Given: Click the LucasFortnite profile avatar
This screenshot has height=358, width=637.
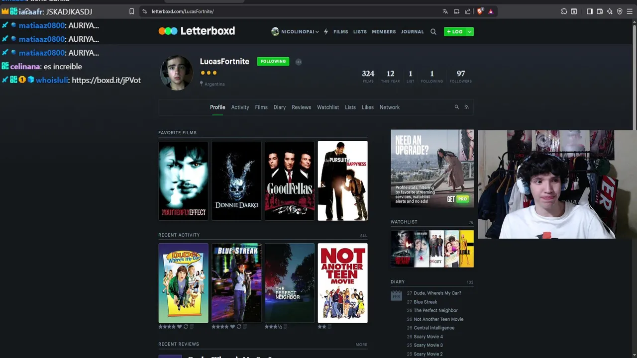Looking at the screenshot, I should [176, 73].
